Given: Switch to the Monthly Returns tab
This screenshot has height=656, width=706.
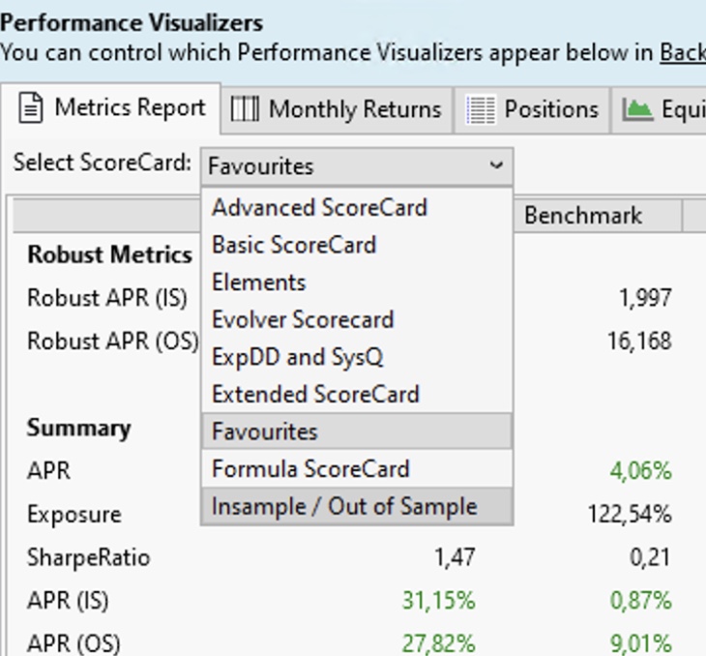Looking at the screenshot, I should click(x=354, y=109).
